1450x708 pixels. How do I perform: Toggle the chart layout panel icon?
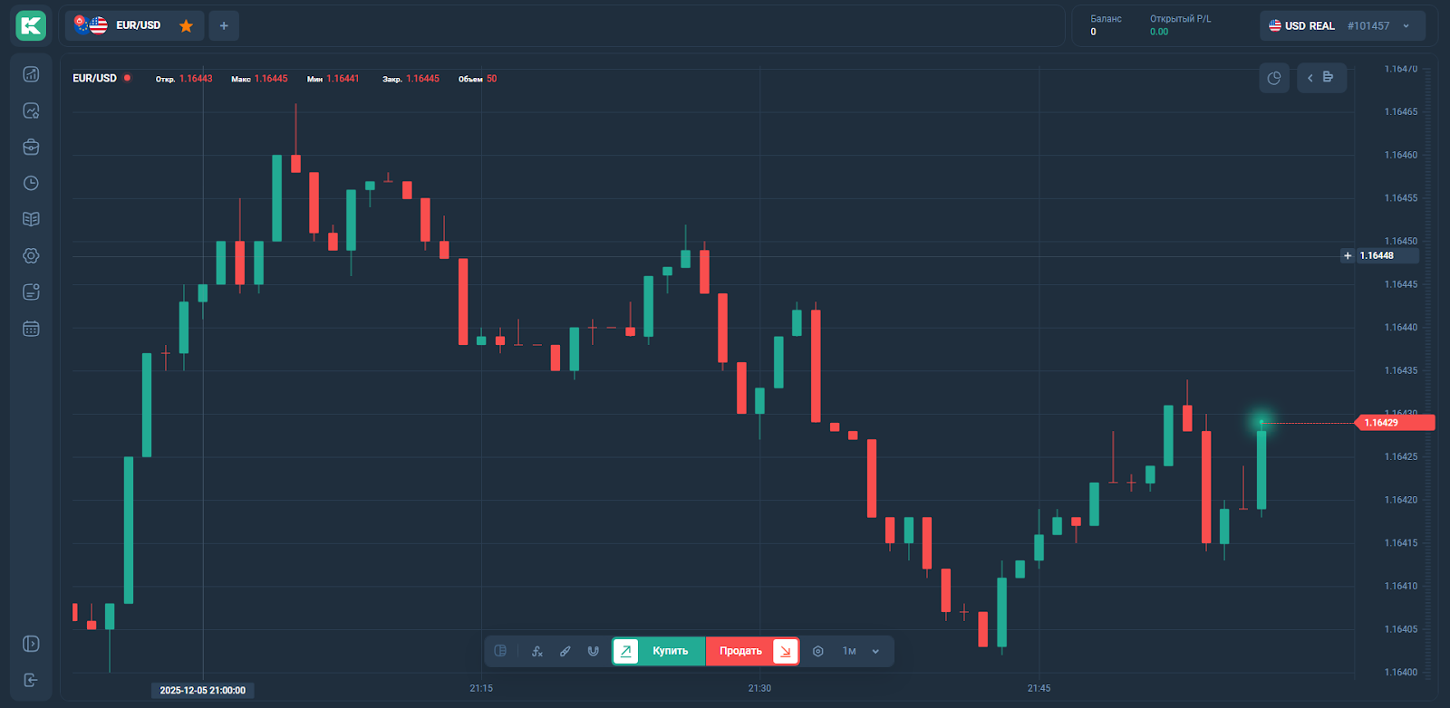click(500, 651)
